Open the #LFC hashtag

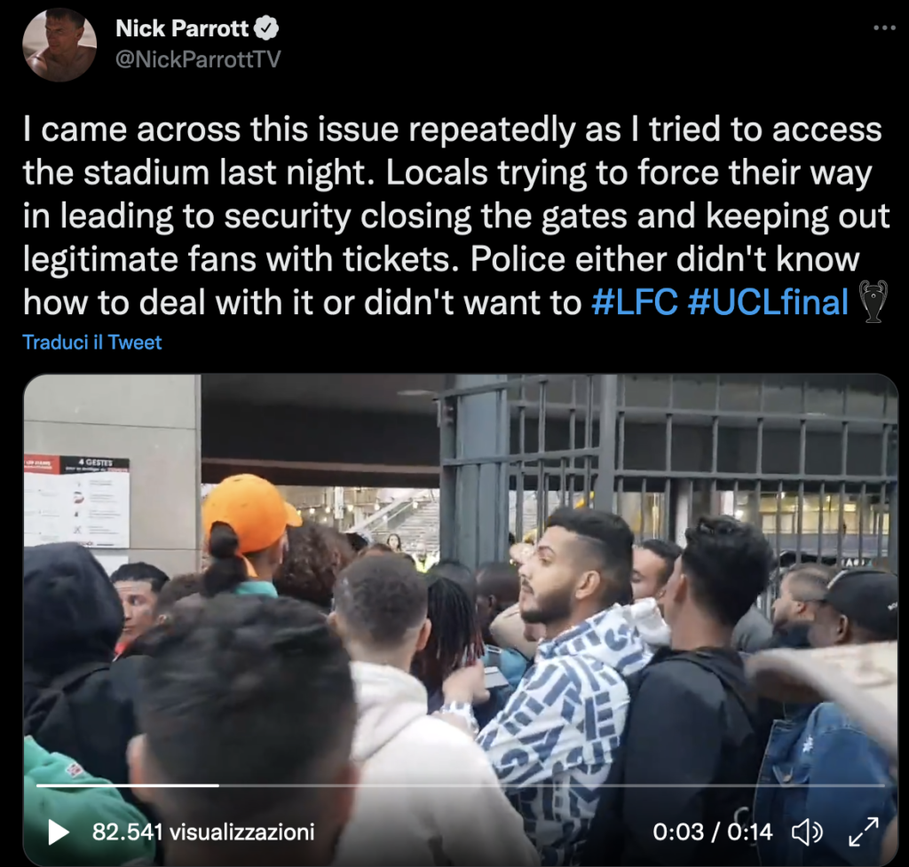634,302
